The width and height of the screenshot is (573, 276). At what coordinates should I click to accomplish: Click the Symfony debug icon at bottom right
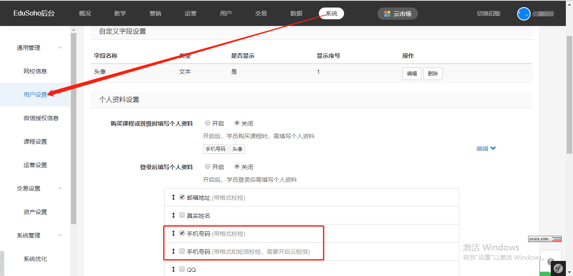tap(558, 268)
